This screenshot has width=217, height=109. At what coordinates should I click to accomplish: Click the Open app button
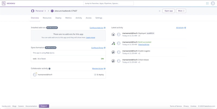point(168,11)
